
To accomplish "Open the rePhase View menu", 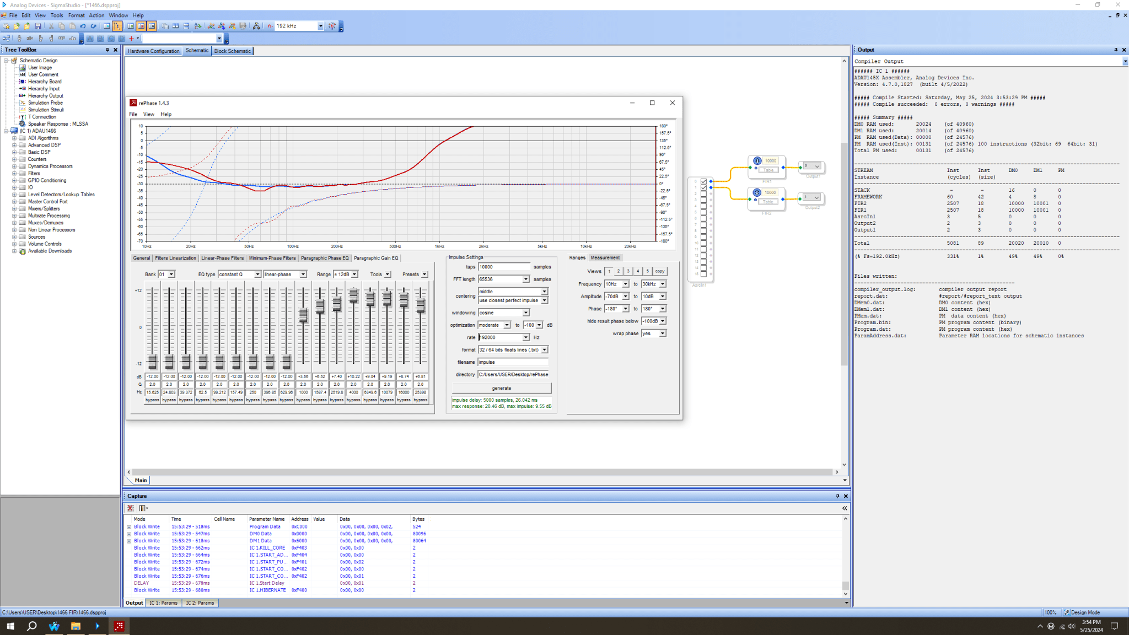I will [x=149, y=114].
